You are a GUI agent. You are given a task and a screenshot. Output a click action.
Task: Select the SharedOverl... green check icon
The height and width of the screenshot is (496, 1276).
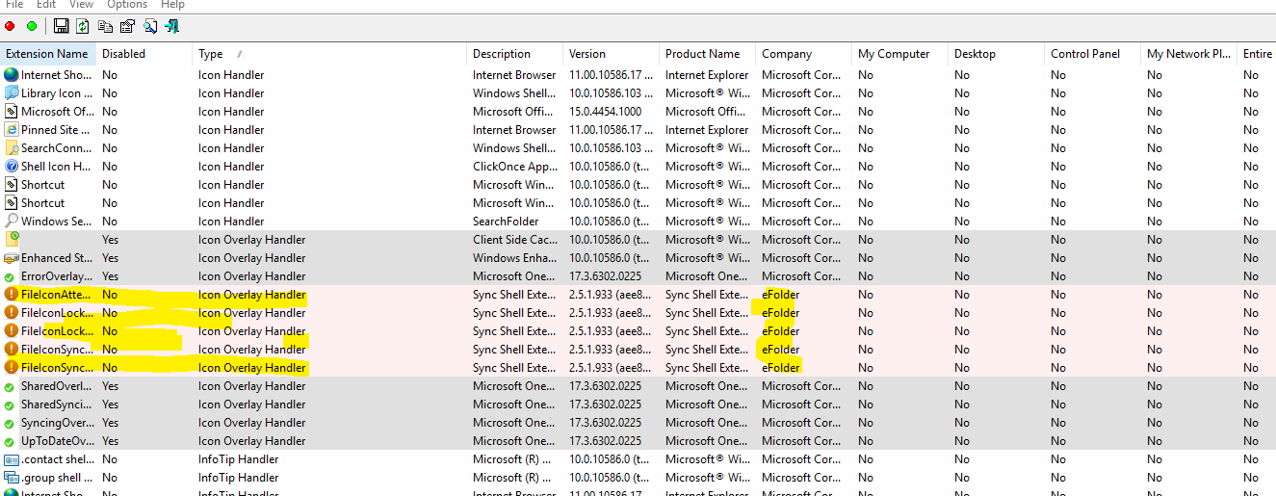coord(12,386)
